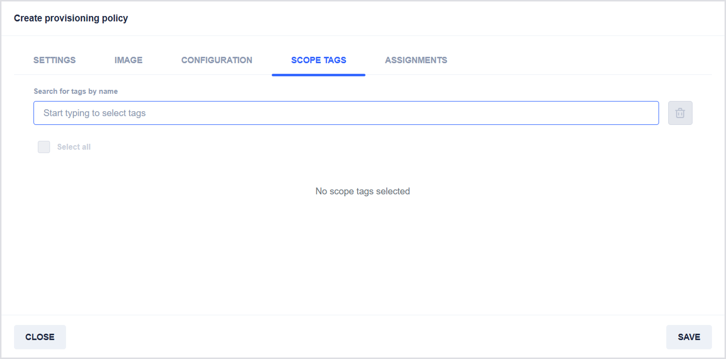Viewport: 726px width, 359px height.
Task: Open the Settings tab
Action: click(54, 60)
